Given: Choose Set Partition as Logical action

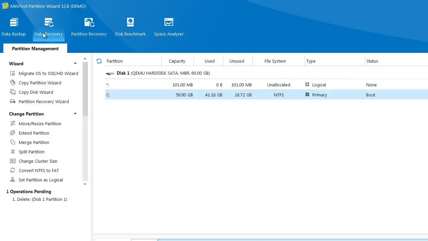Looking at the screenshot, I should (x=41, y=180).
